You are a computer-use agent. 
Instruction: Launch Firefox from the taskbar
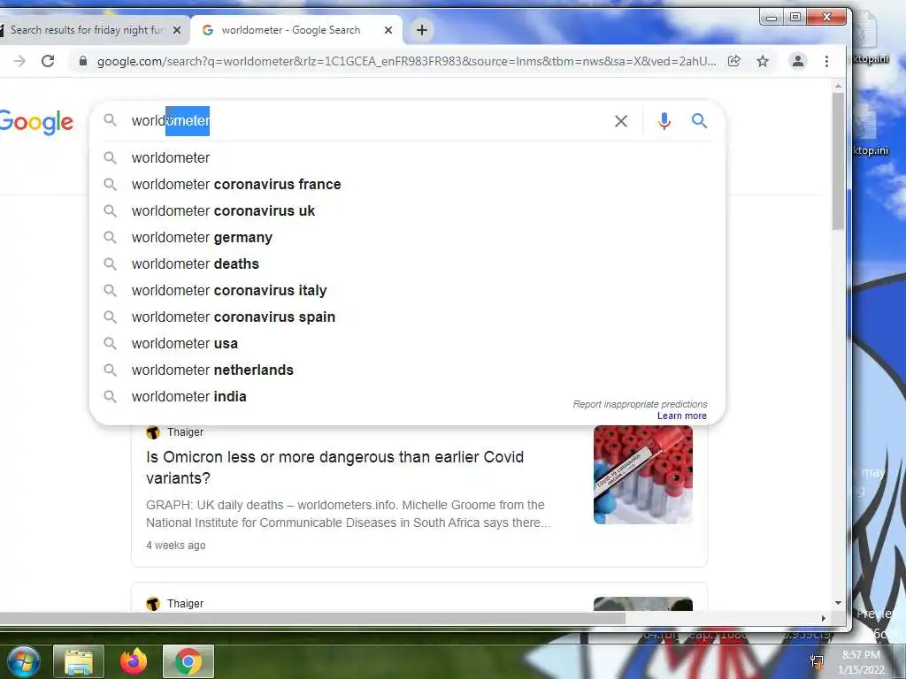[x=134, y=661]
